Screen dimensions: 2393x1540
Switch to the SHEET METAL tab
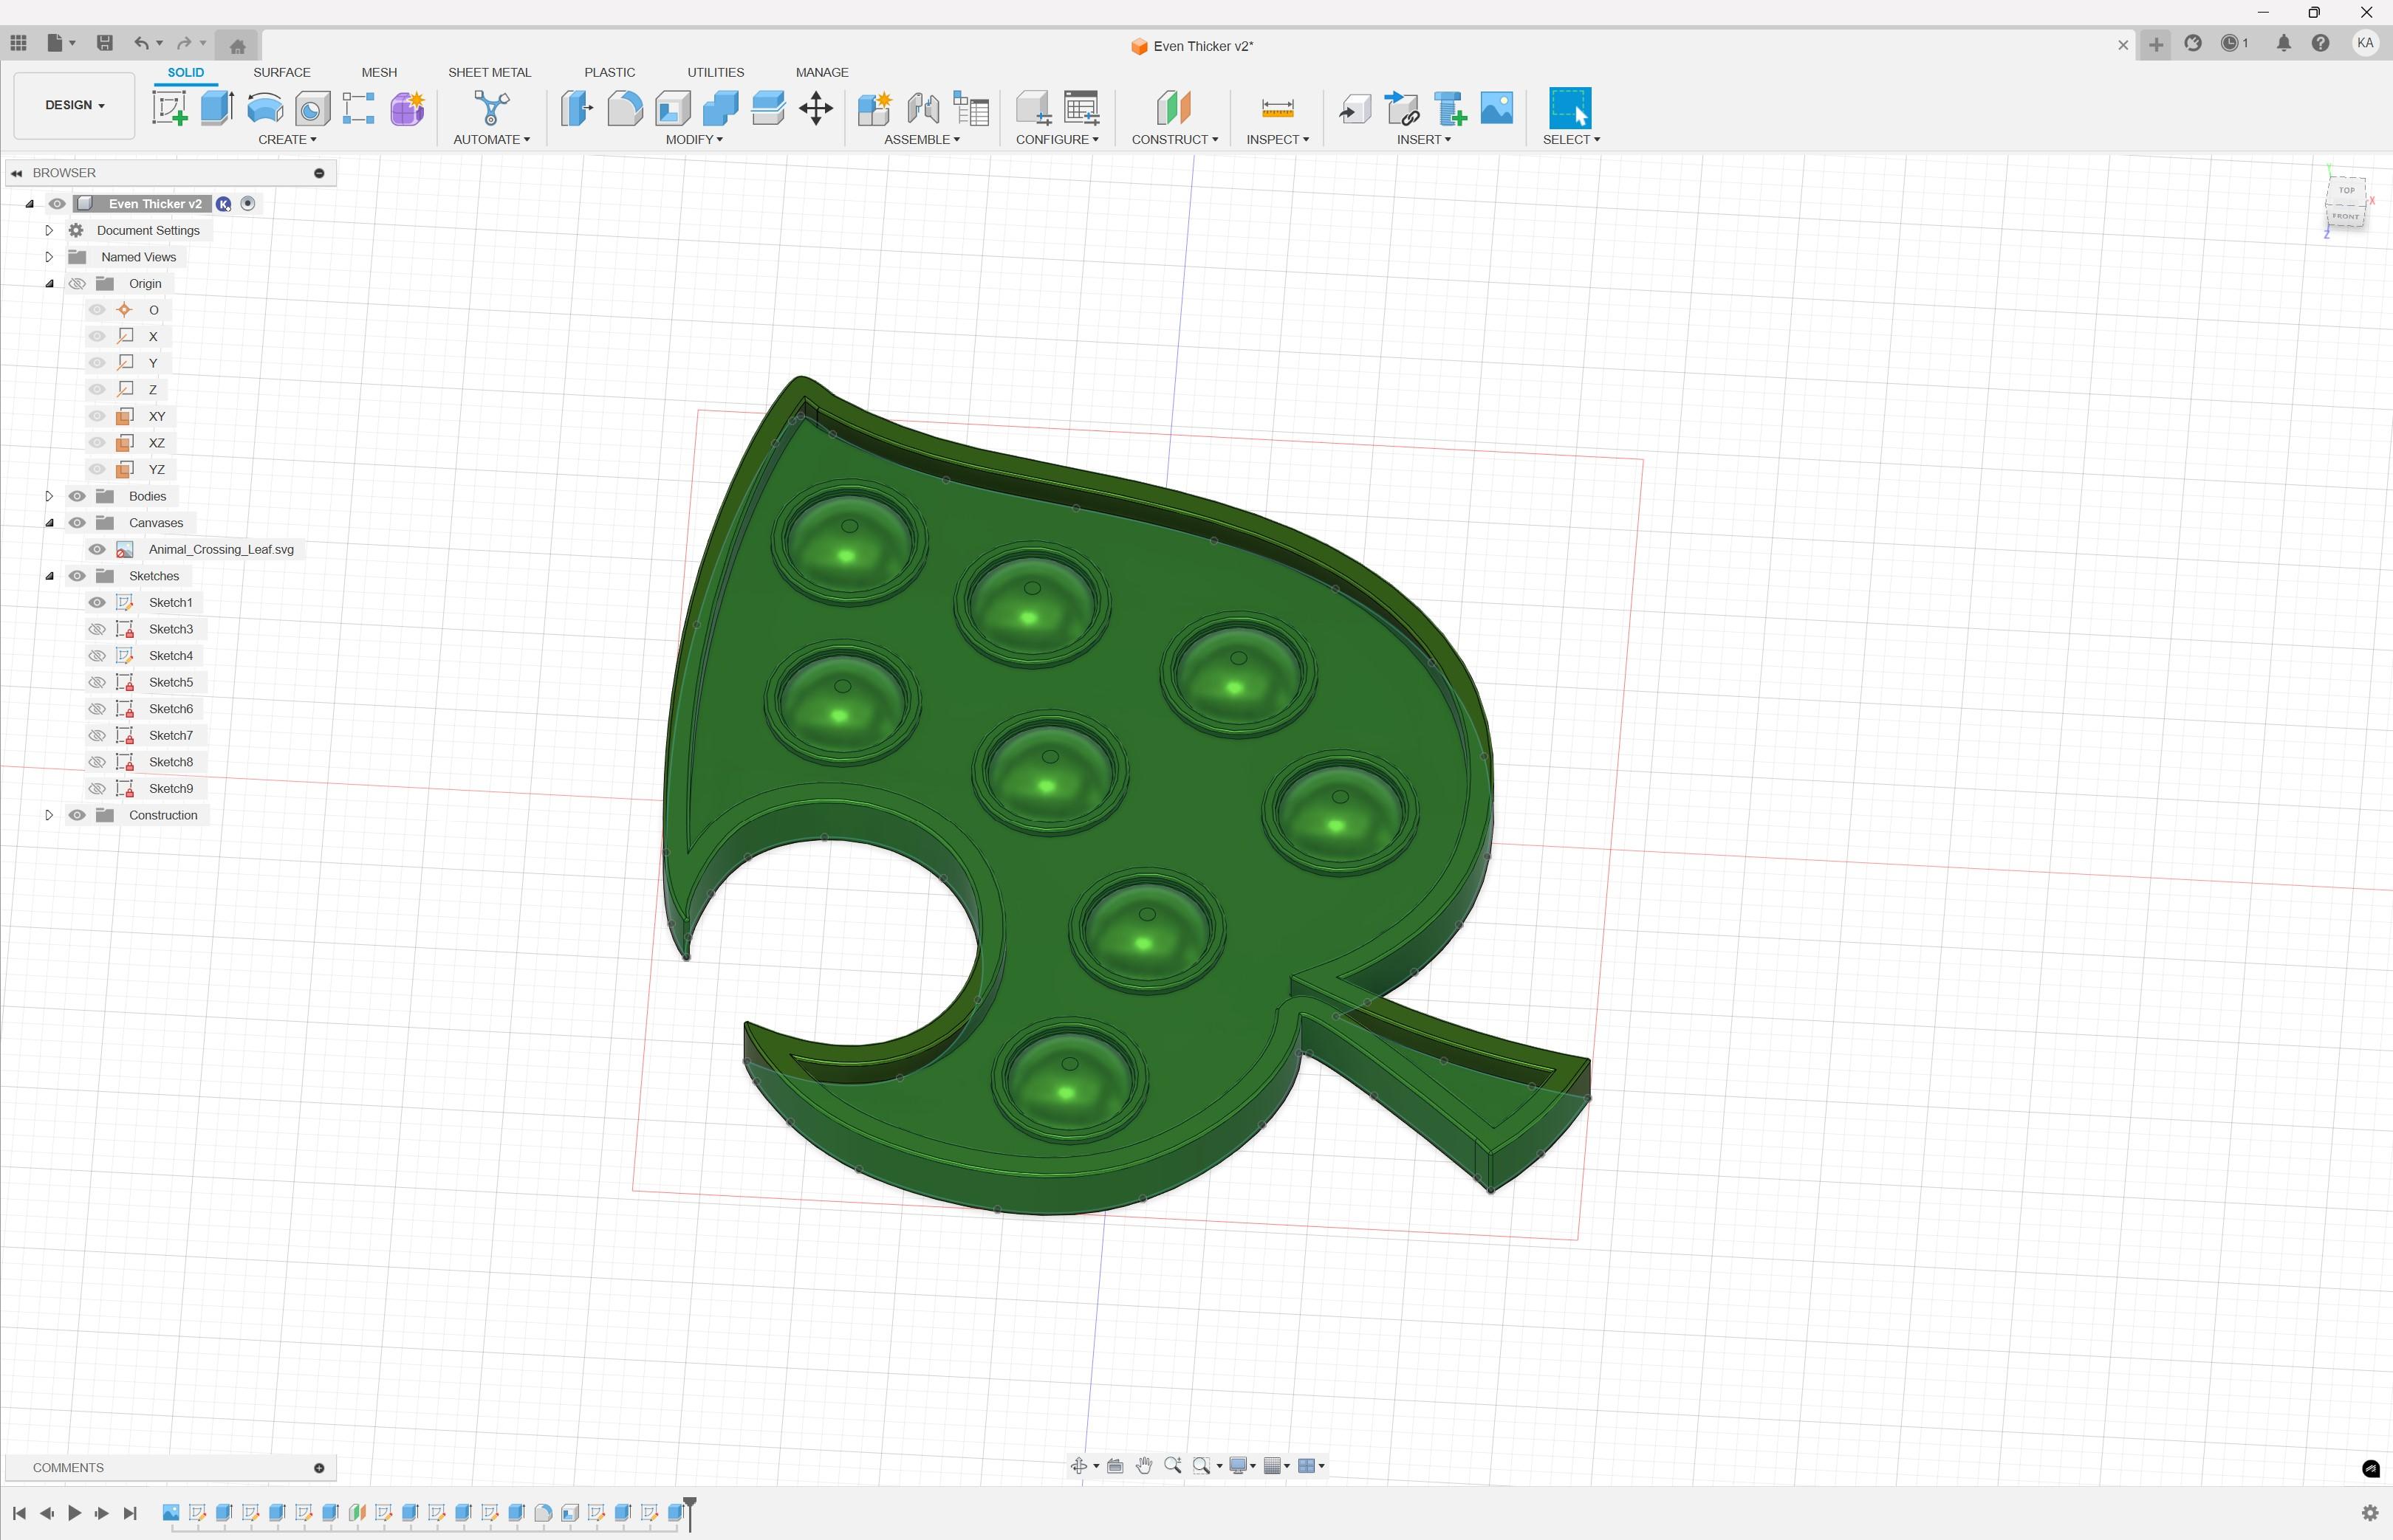click(489, 72)
